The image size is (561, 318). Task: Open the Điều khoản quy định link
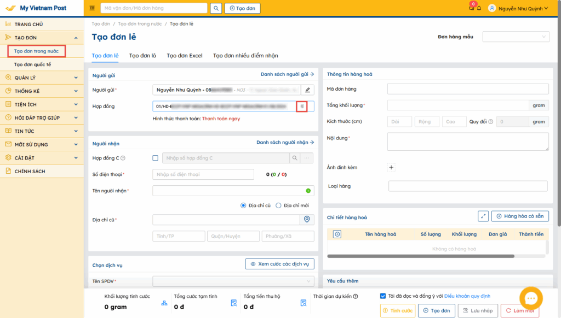point(467,296)
